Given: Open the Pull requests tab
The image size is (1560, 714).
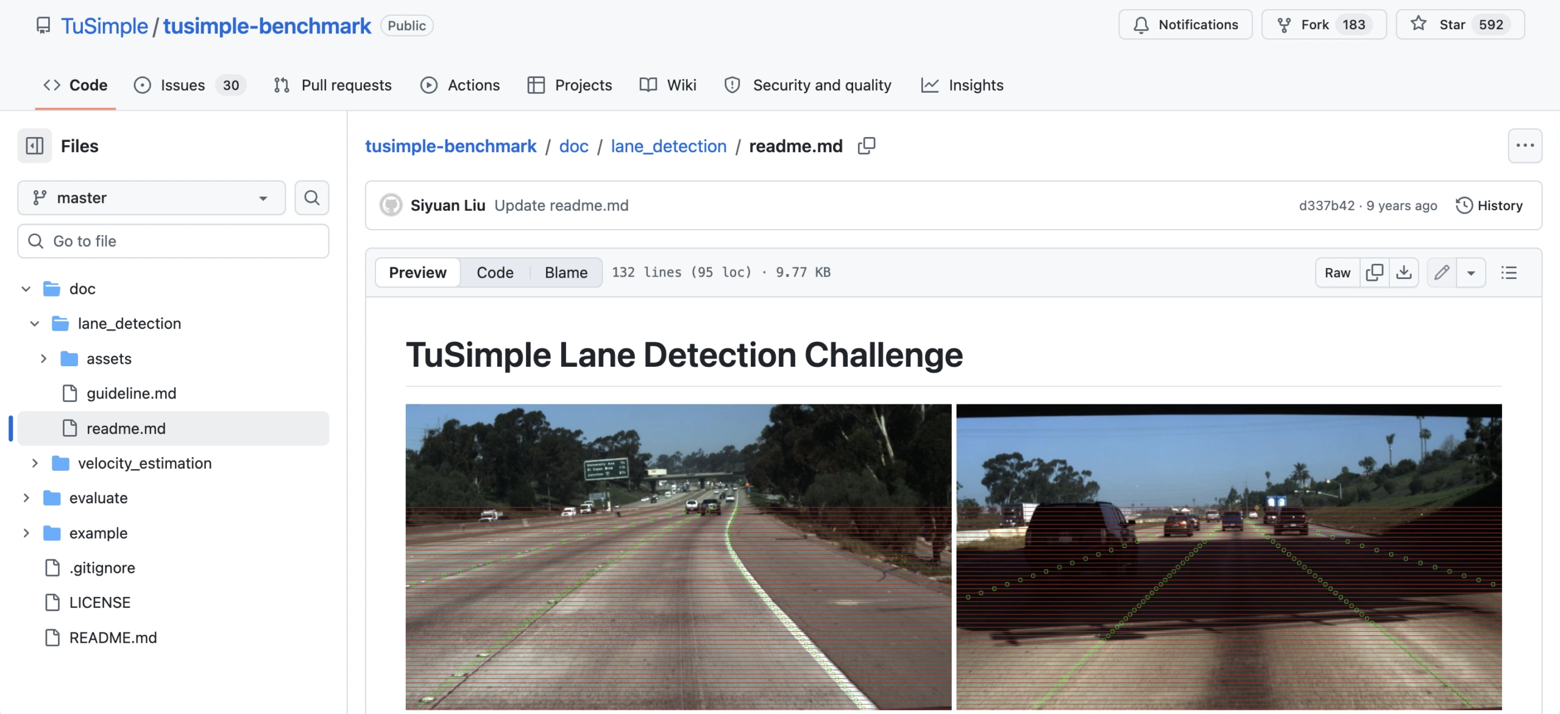Looking at the screenshot, I should click(x=333, y=85).
